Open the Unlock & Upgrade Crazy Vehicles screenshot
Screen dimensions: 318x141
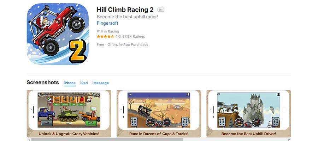pos(69,114)
